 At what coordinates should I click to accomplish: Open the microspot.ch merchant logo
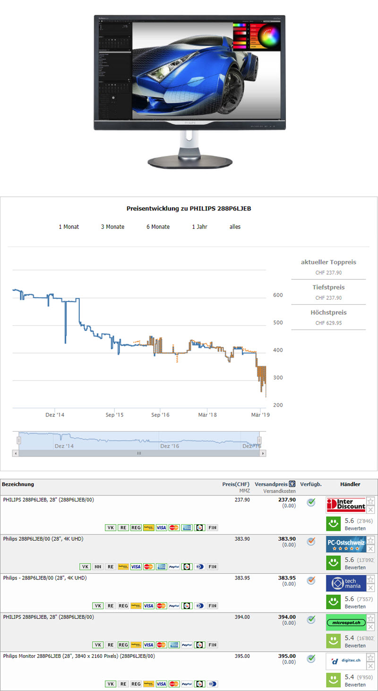346,622
